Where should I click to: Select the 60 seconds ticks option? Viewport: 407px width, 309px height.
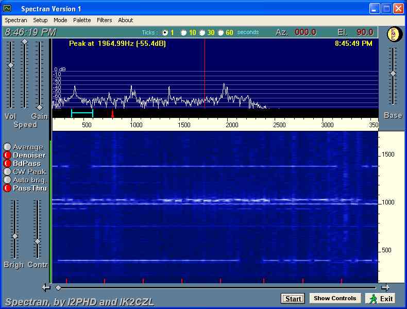(221, 32)
